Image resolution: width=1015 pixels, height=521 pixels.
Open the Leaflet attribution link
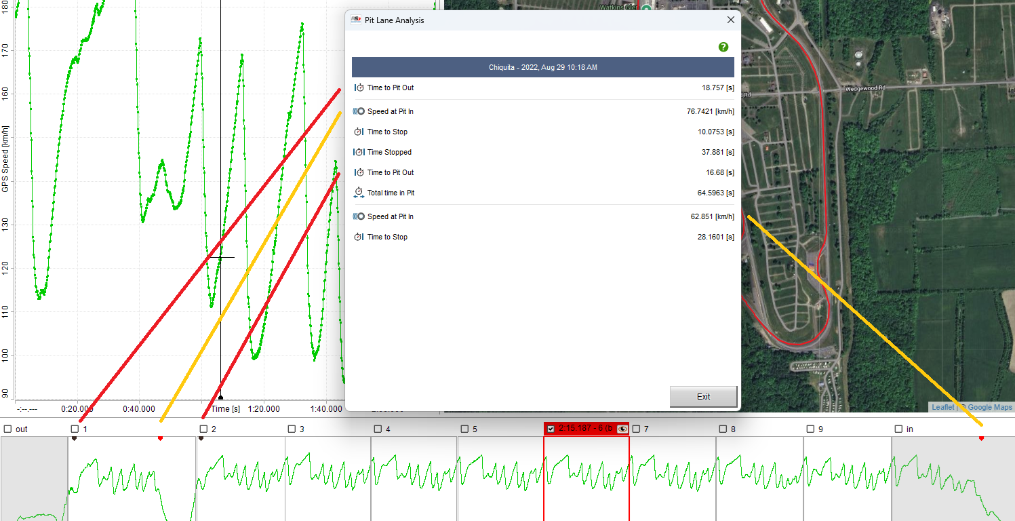(942, 407)
